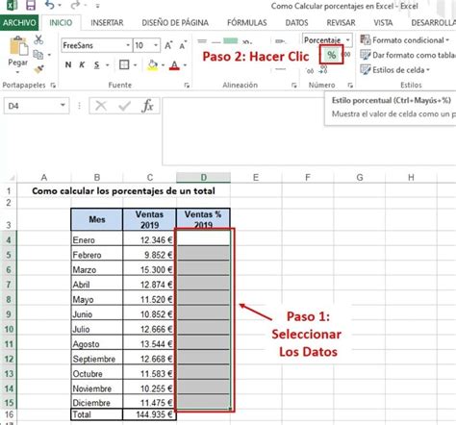Select column D by its header
The height and width of the screenshot is (425, 456).
click(x=203, y=177)
